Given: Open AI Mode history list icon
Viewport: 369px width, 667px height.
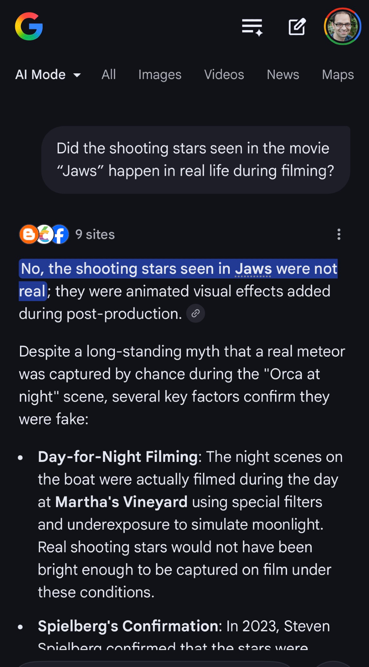Looking at the screenshot, I should [x=252, y=27].
